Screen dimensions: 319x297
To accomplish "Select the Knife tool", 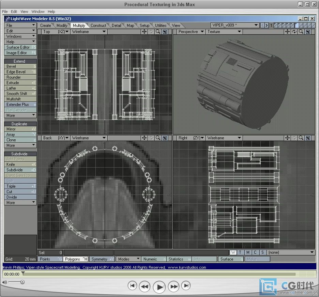I will click(20, 165).
